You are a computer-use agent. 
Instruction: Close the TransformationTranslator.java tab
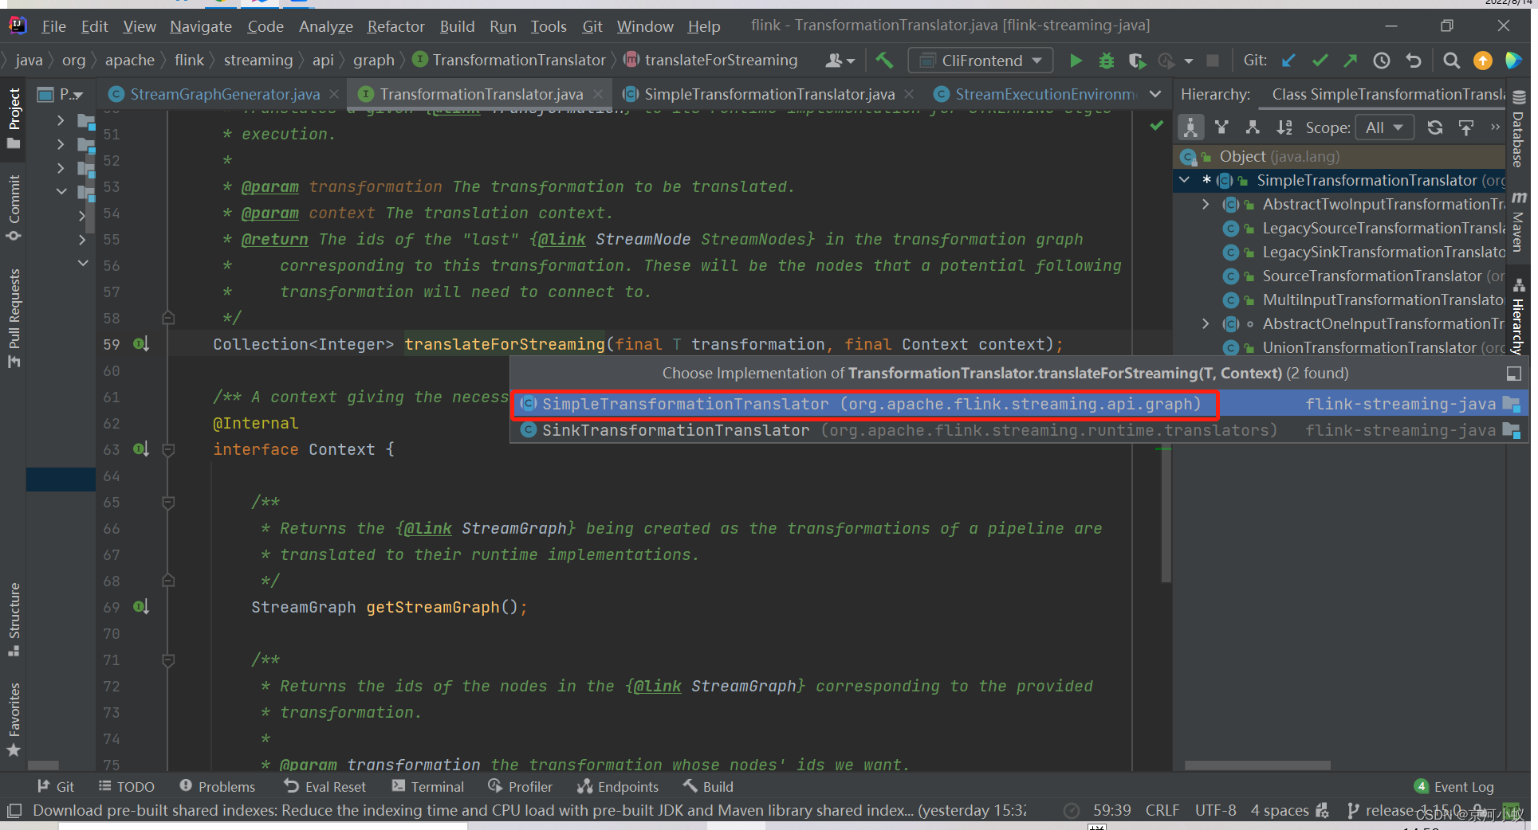click(x=598, y=94)
